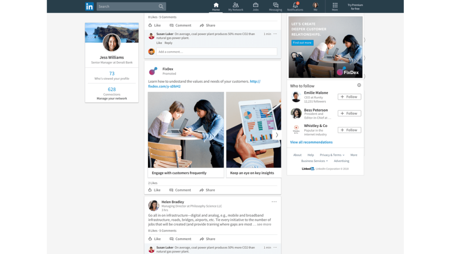Open Jess Williams profile photo

[111, 43]
